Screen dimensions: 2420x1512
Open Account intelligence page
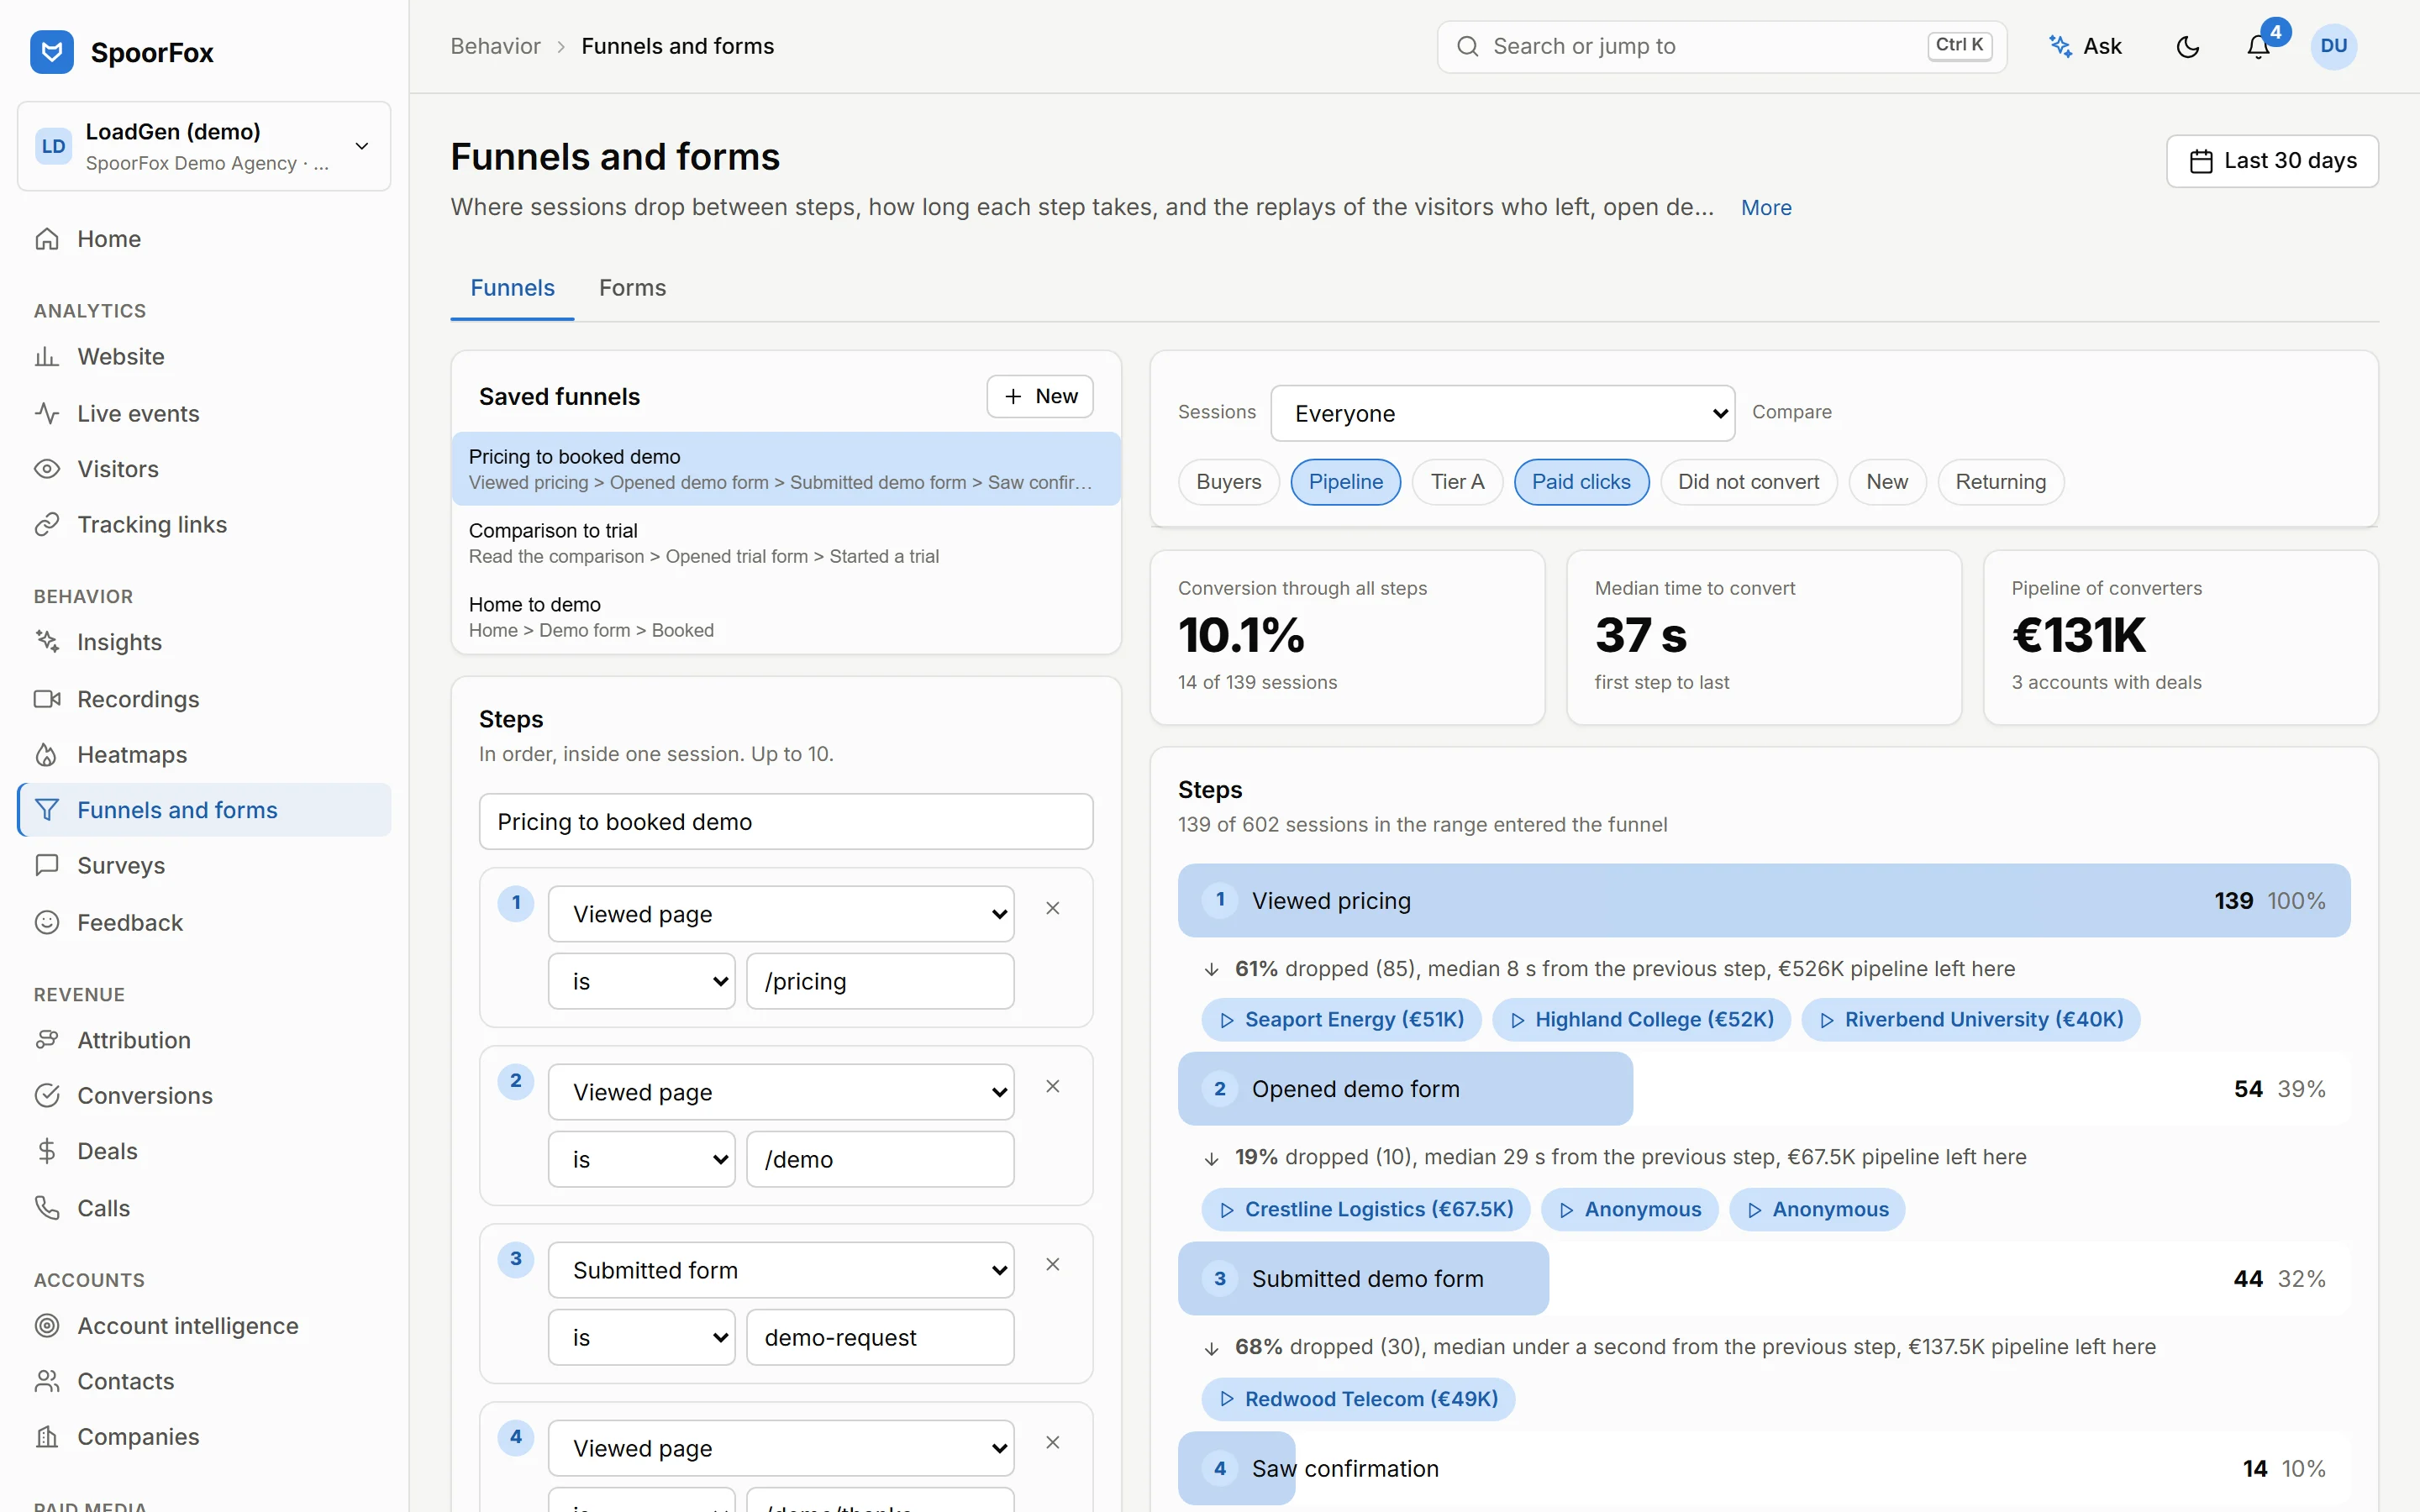coord(204,1325)
